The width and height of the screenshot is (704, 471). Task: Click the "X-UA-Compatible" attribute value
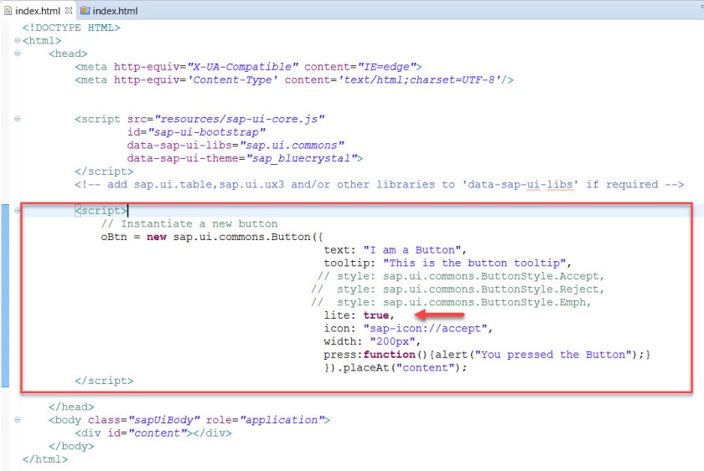(x=242, y=67)
